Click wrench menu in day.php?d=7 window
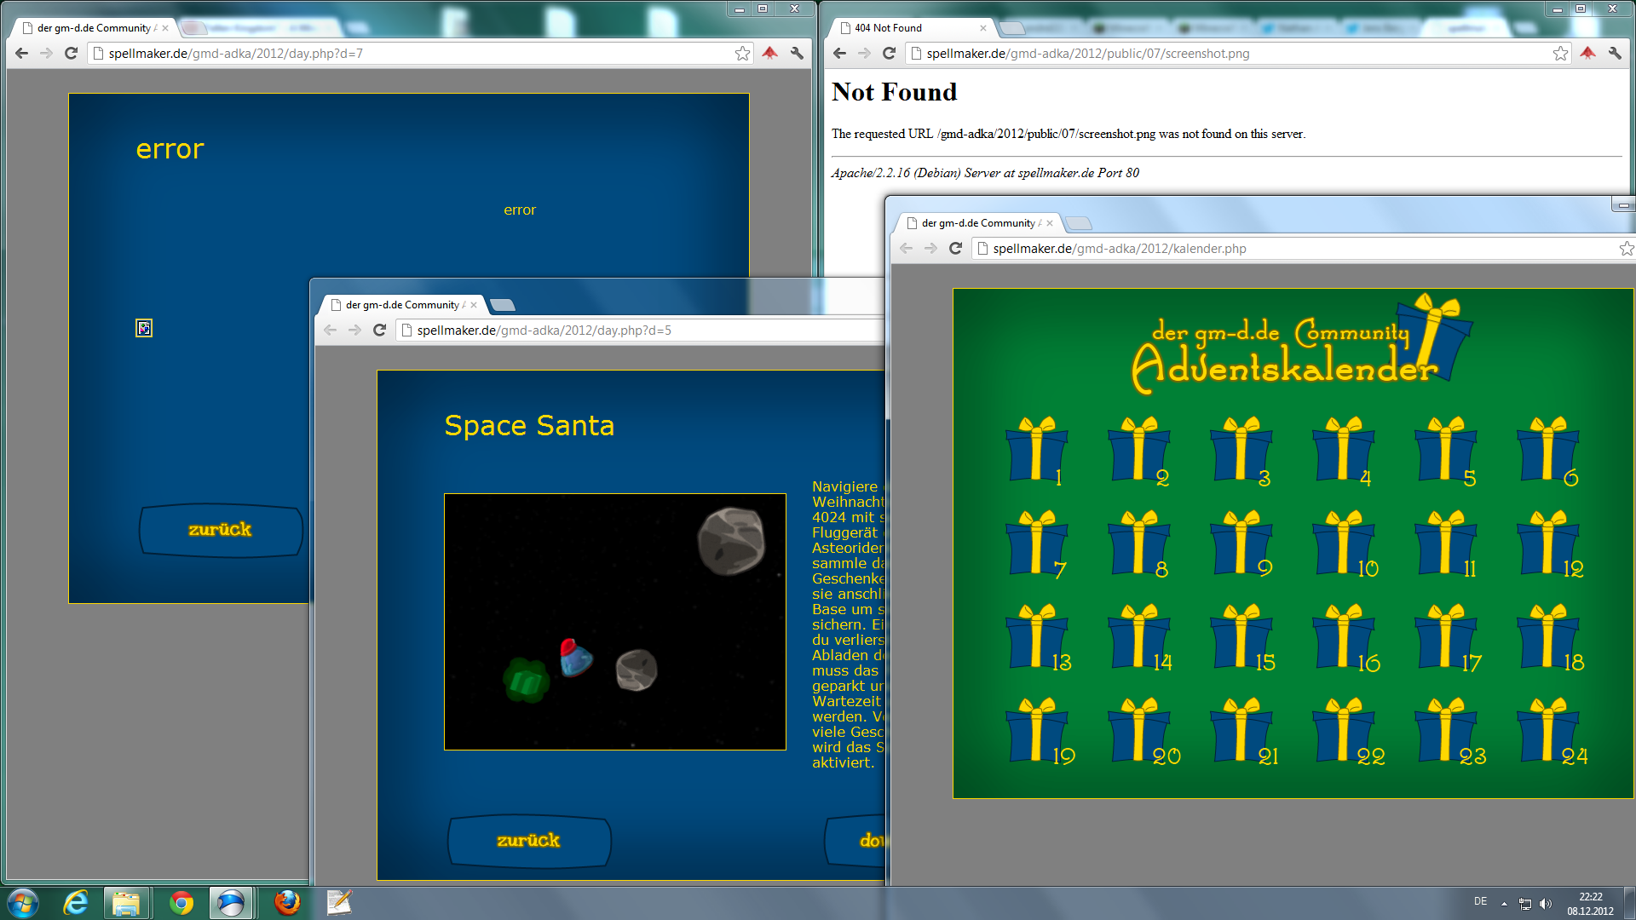 pyautogui.click(x=797, y=53)
